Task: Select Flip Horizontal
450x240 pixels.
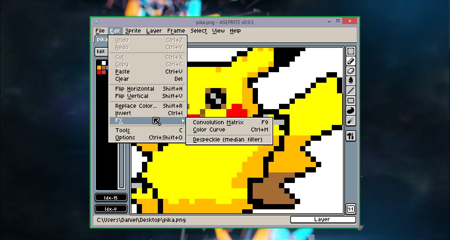Action: pos(148,89)
